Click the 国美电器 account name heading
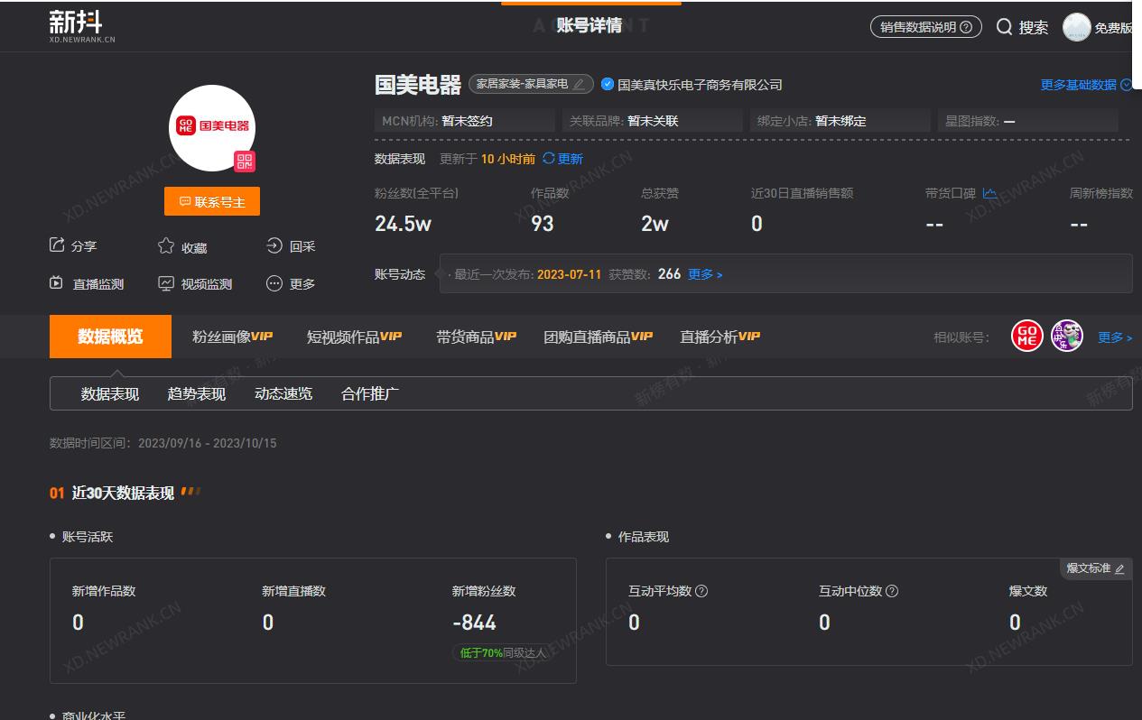This screenshot has height=720, width=1142. [418, 85]
